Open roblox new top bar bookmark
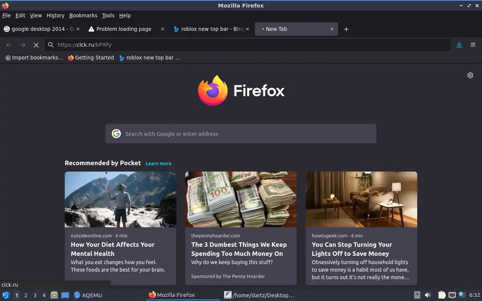 click(150, 58)
